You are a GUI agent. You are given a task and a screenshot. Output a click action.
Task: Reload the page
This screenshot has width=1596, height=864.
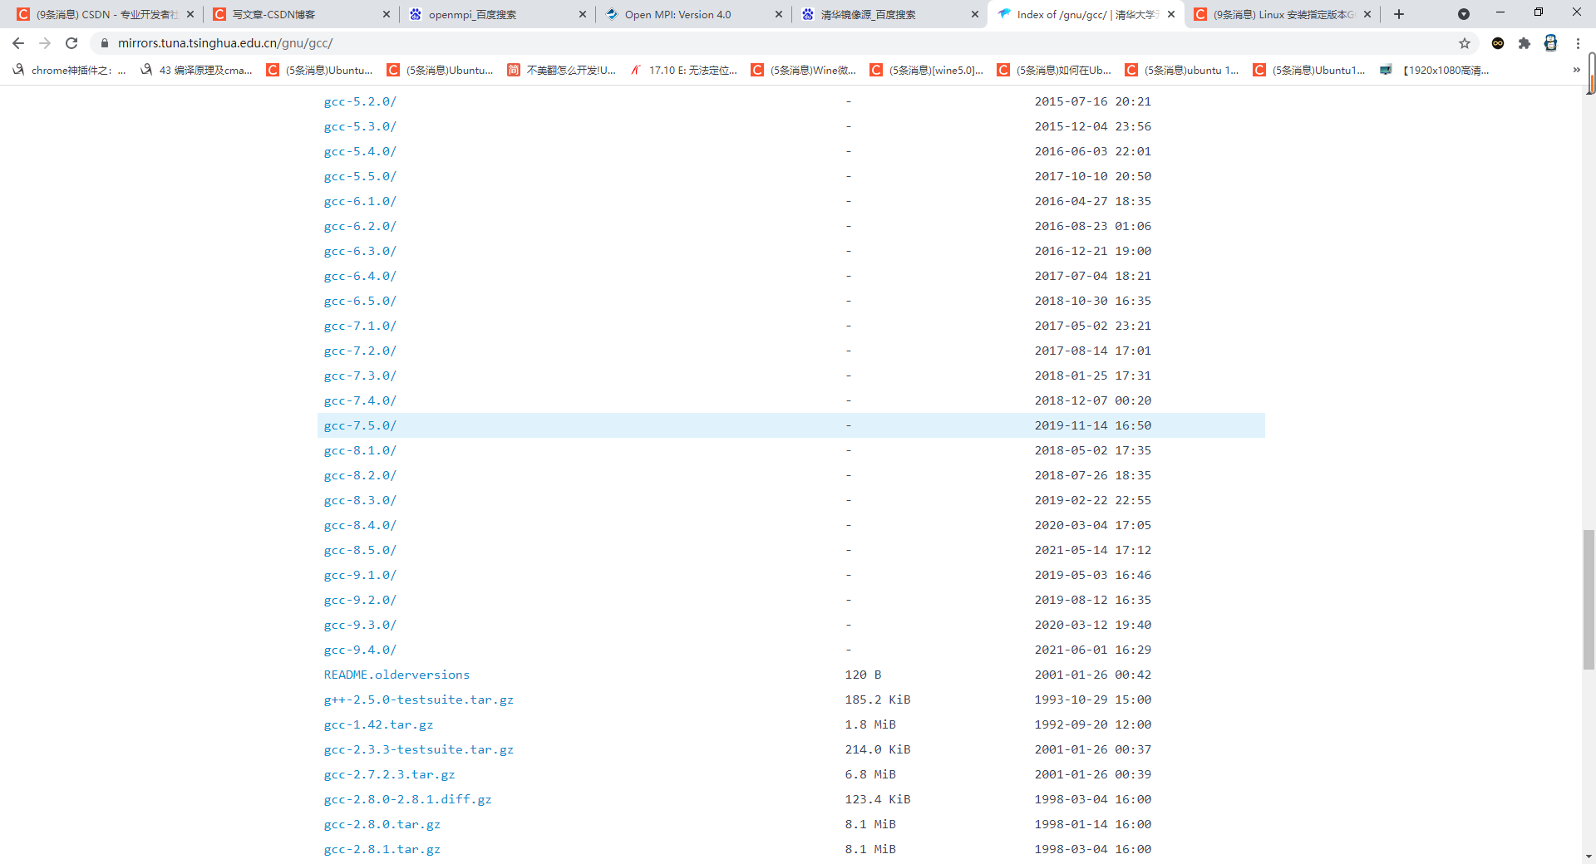(x=71, y=43)
